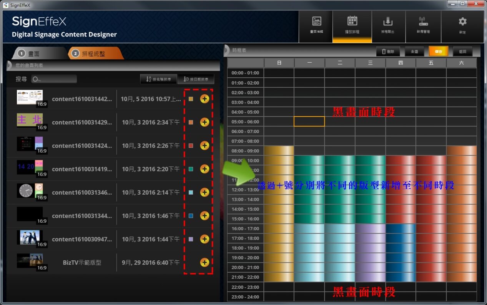Switch to the 排程統整 tab

(x=93, y=54)
